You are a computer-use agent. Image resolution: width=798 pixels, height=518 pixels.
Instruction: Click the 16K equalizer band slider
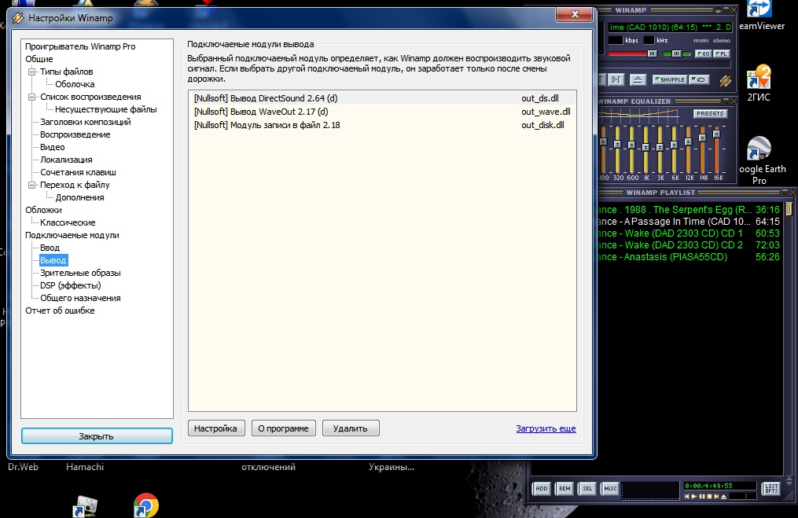point(716,149)
